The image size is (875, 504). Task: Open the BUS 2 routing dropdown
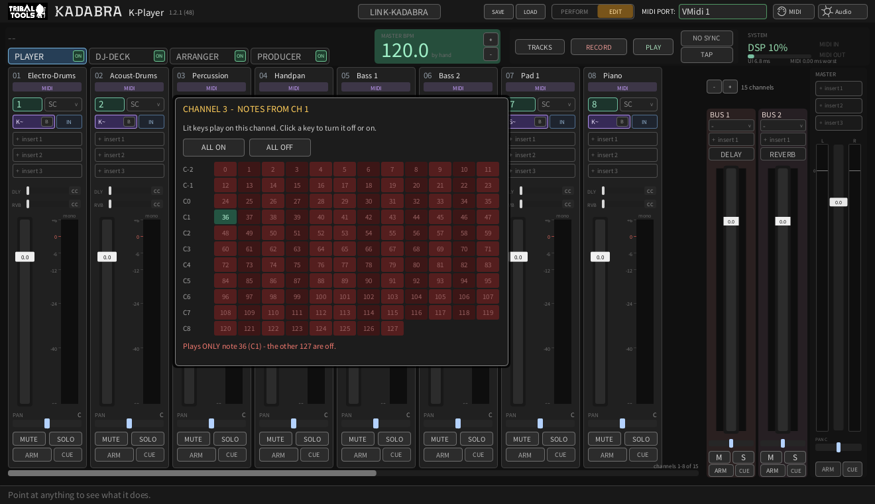[783, 126]
